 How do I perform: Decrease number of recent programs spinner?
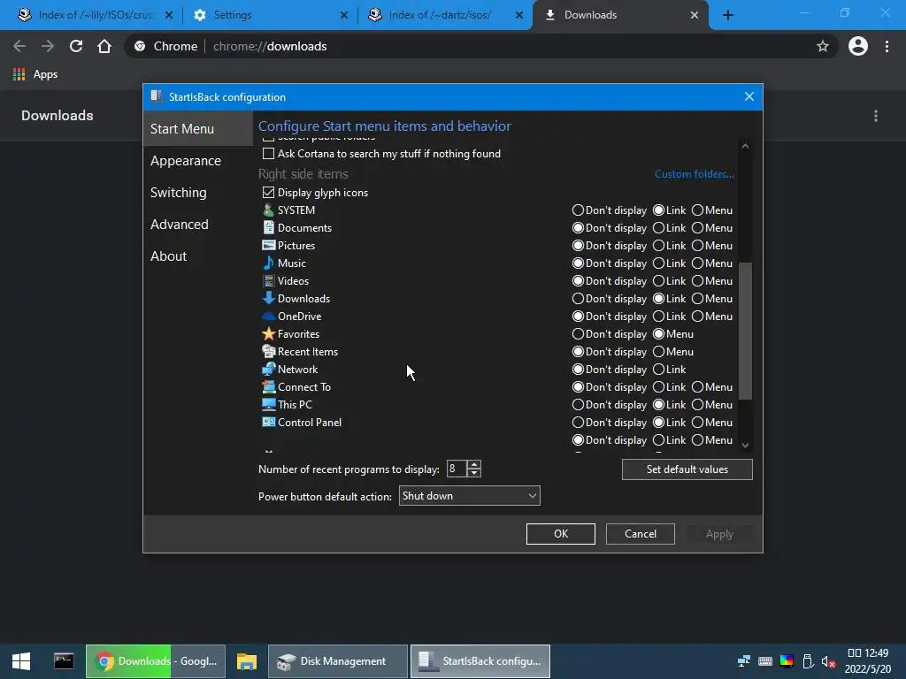click(474, 473)
